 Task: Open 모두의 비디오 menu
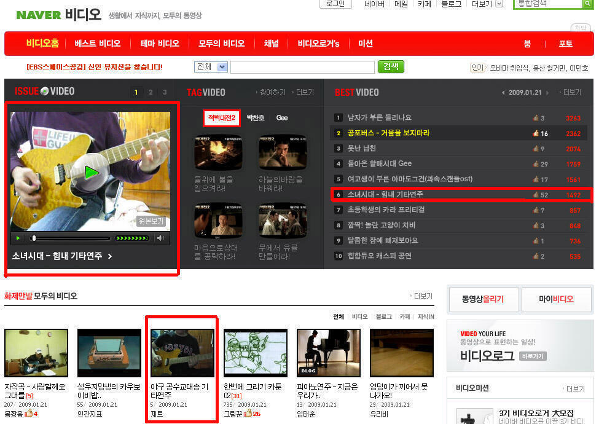221,44
